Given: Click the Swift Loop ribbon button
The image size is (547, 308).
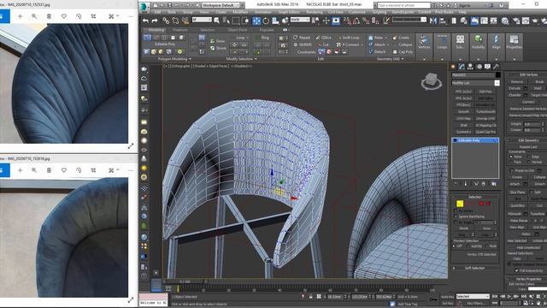Looking at the screenshot, I should click(349, 38).
